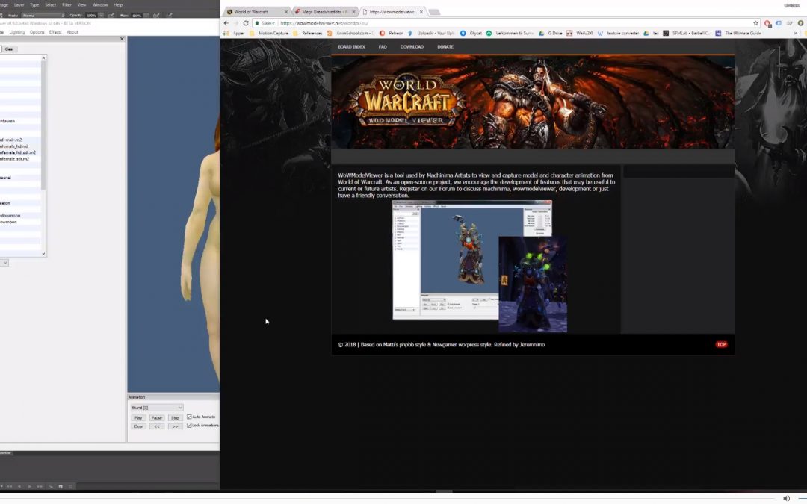Click the Stop animation button
This screenshot has height=504, width=807.
[x=175, y=418]
